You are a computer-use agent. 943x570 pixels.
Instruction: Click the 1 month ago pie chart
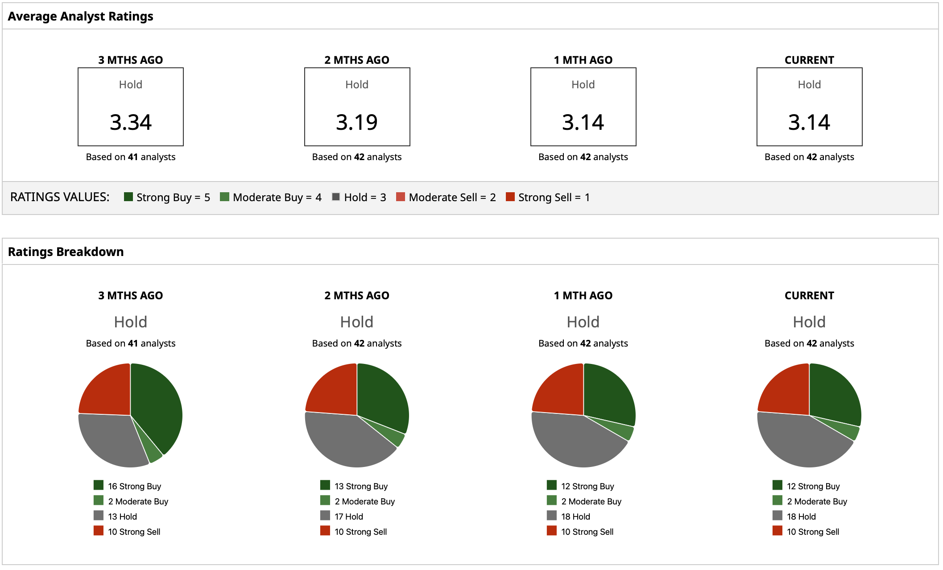(583, 415)
